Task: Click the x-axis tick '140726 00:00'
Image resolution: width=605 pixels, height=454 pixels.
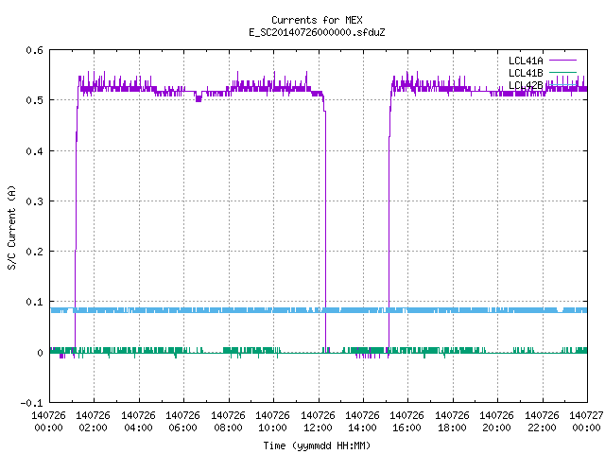Action: click(48, 422)
